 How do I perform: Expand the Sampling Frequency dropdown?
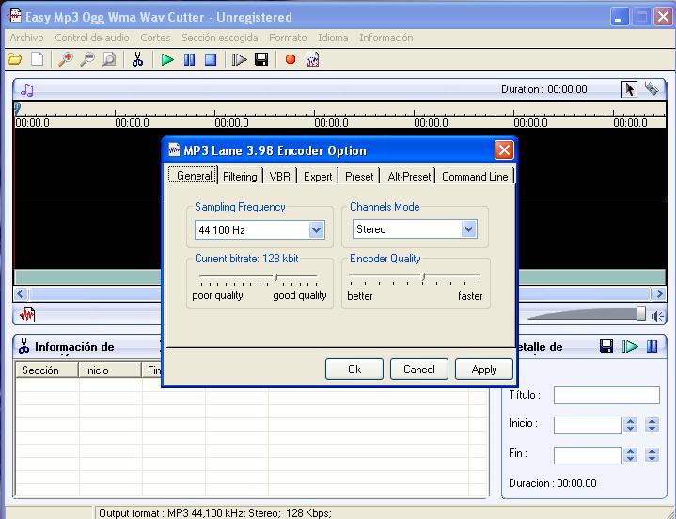pos(316,230)
